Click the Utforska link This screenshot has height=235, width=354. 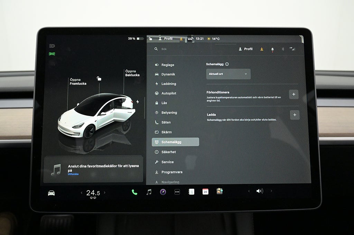pos(73,174)
